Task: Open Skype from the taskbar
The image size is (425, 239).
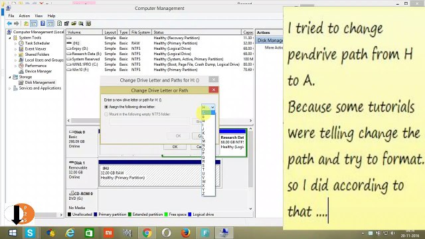Action: (30, 233)
